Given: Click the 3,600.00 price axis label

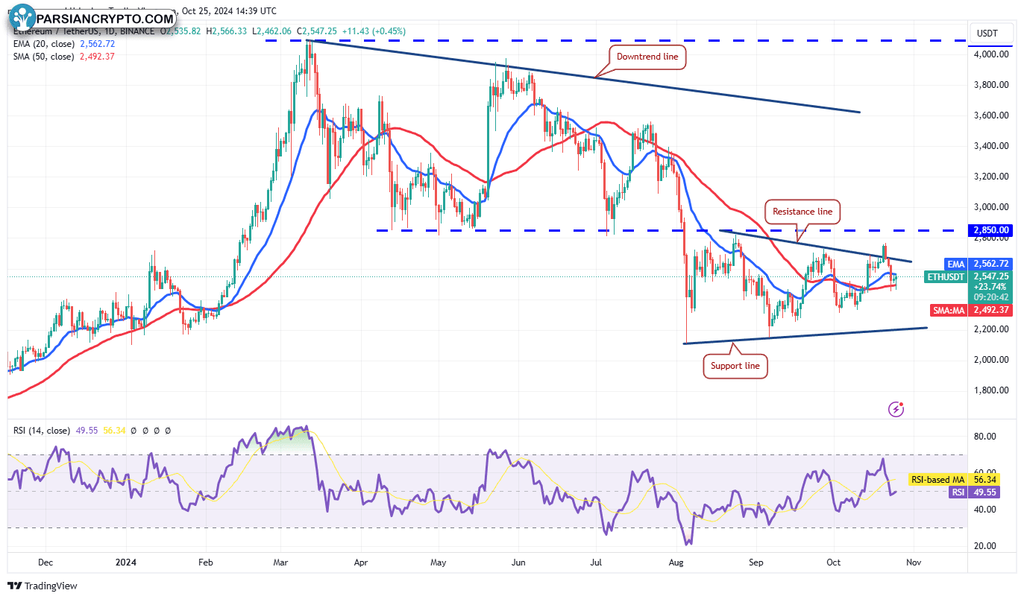Looking at the screenshot, I should [991, 115].
